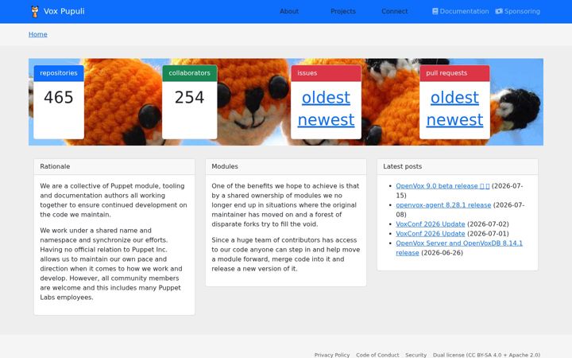
Task: Open the OpenVox 9.0 beta release post
Action: 443,186
